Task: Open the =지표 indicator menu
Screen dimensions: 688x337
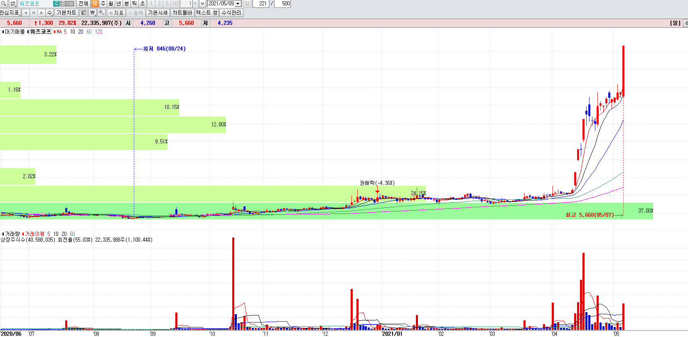Action: click(x=117, y=13)
